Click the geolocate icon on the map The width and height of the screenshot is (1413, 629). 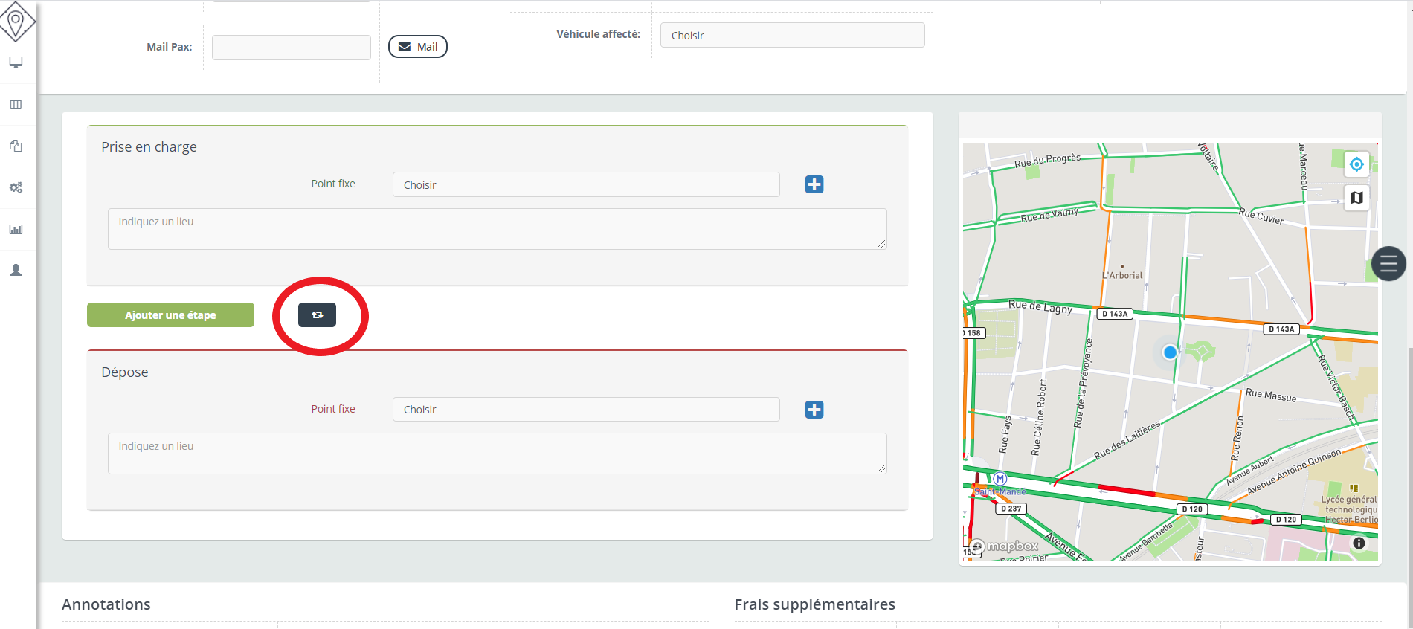click(x=1356, y=164)
